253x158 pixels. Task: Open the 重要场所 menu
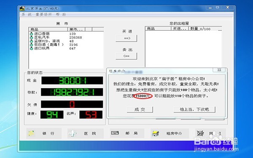click(x=43, y=14)
